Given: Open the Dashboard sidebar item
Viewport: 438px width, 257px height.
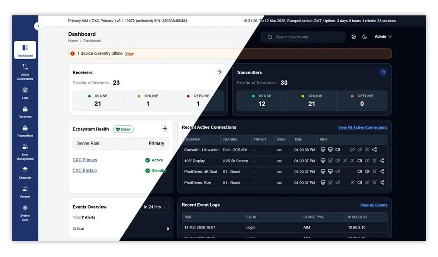Looking at the screenshot, I should click(25, 50).
